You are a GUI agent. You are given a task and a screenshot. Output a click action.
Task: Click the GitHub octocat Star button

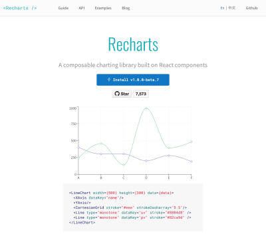pos(122,94)
